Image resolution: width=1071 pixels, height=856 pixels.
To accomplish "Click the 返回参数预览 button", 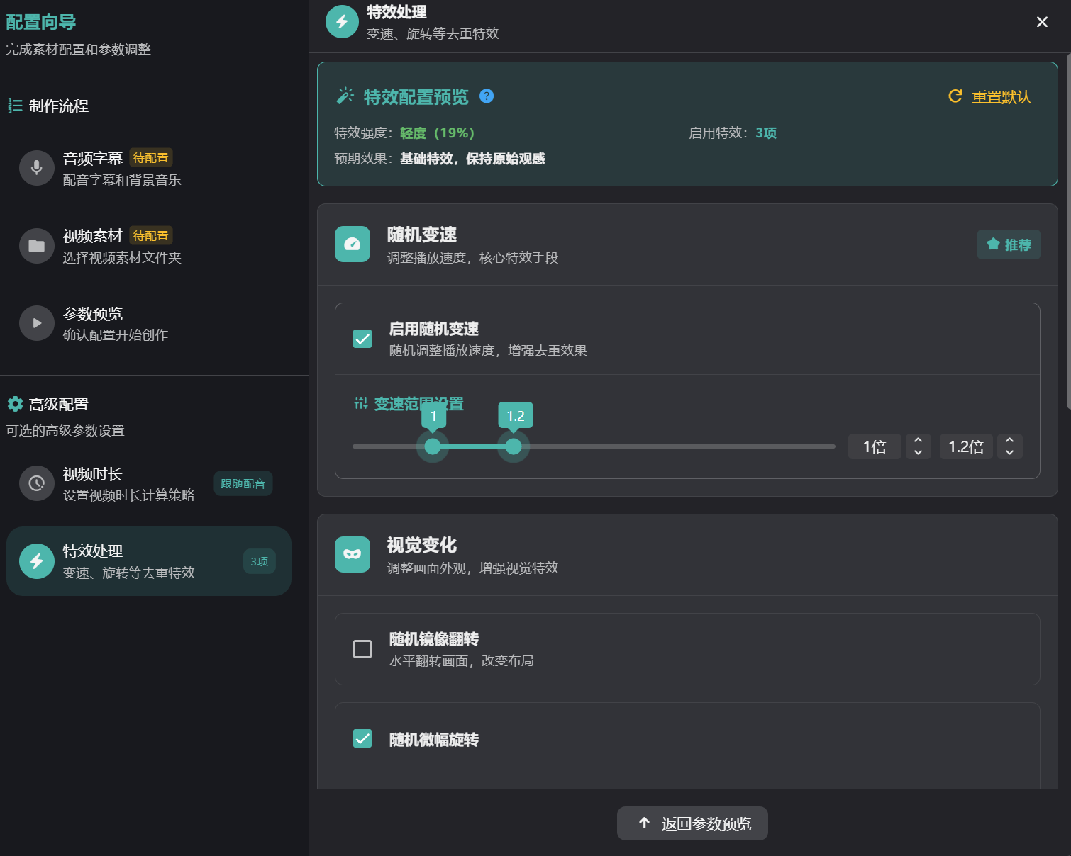I will tap(692, 823).
